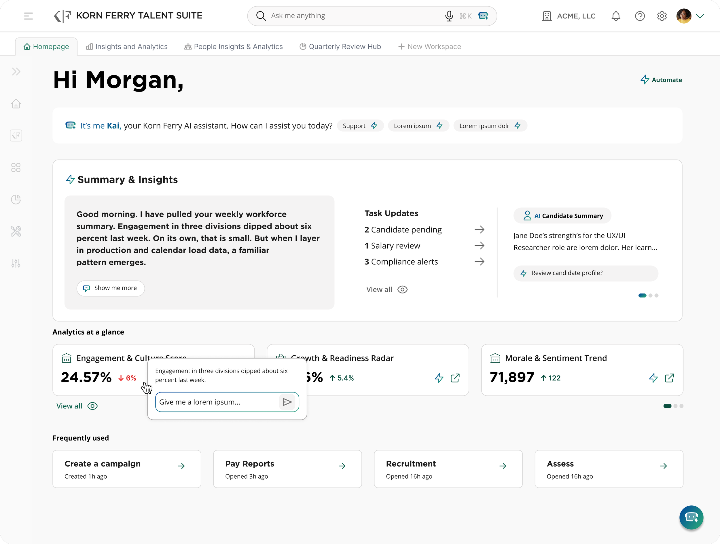
Task: Select the Support suggestion chip
Action: pyautogui.click(x=360, y=126)
